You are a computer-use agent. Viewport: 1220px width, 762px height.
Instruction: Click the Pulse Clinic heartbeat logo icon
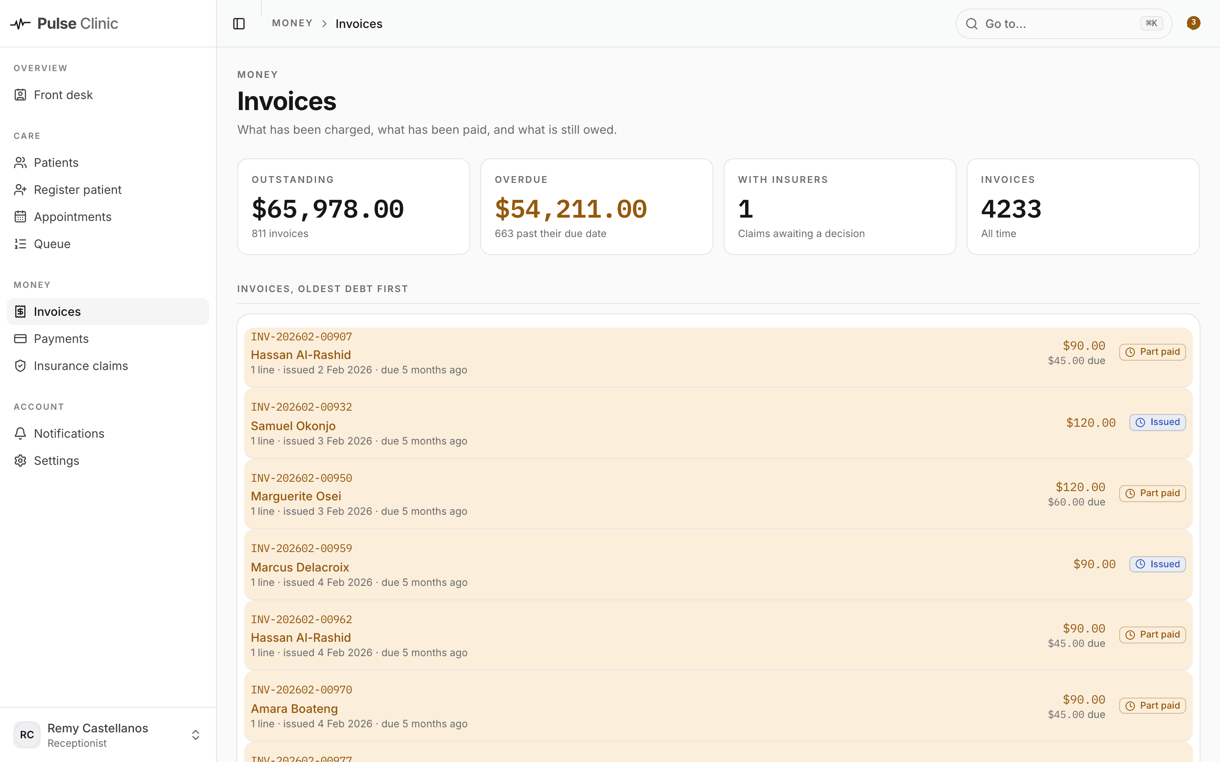pyautogui.click(x=20, y=24)
